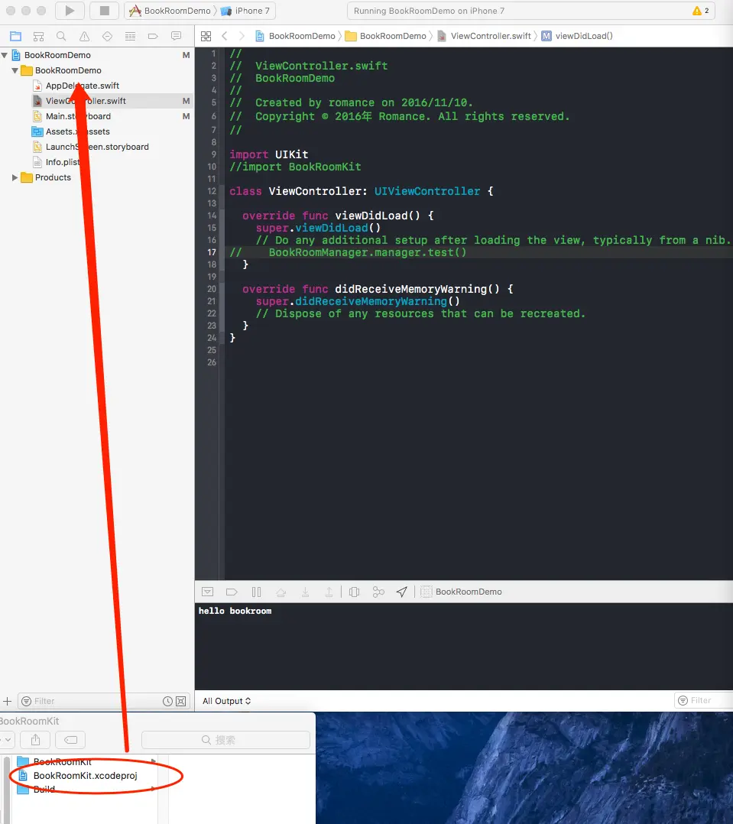Select BookRoomKit folder in Finder window

62,761
